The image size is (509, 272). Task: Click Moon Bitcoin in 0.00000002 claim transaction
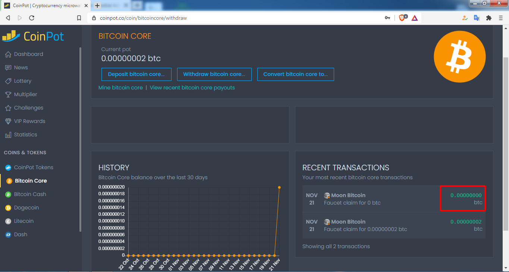pyautogui.click(x=348, y=222)
